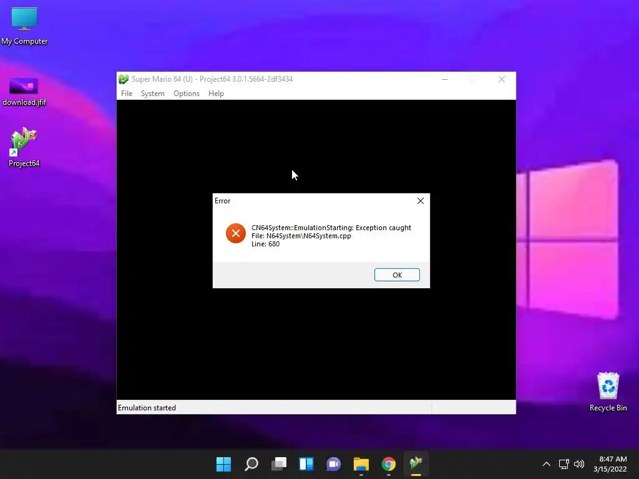The width and height of the screenshot is (639, 479).
Task: Click the 'Exception caught' message line
Action: 331,228
